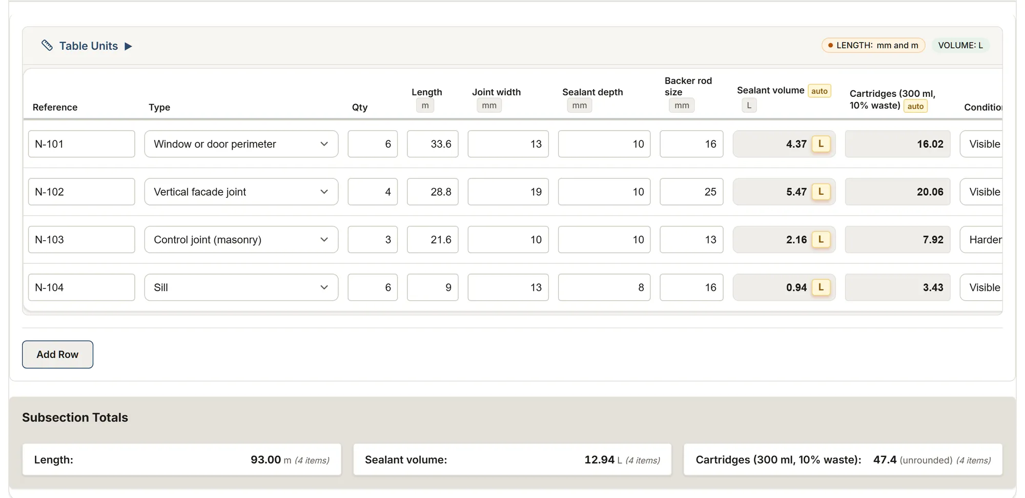Click the Reference column header
Image resolution: width=1025 pixels, height=498 pixels.
pyautogui.click(x=55, y=107)
